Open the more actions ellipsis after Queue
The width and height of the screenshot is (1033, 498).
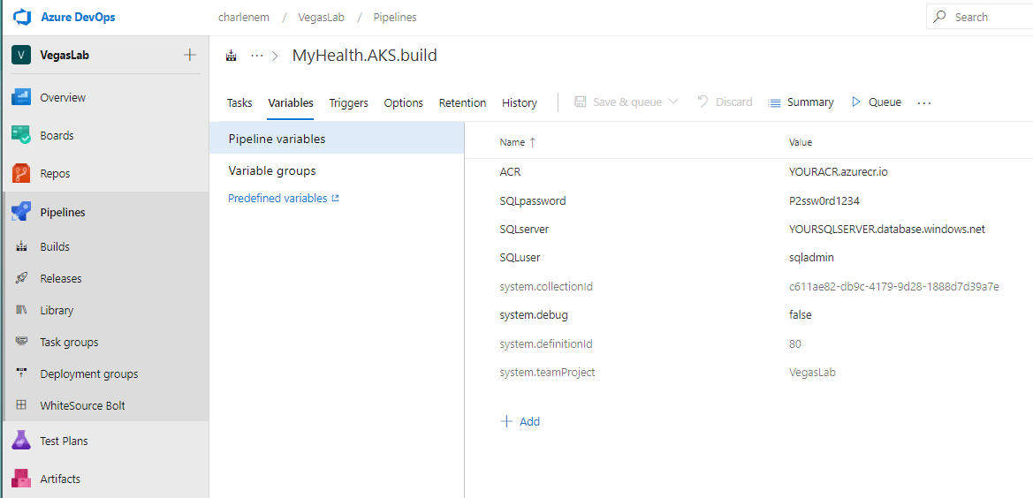[x=924, y=102]
